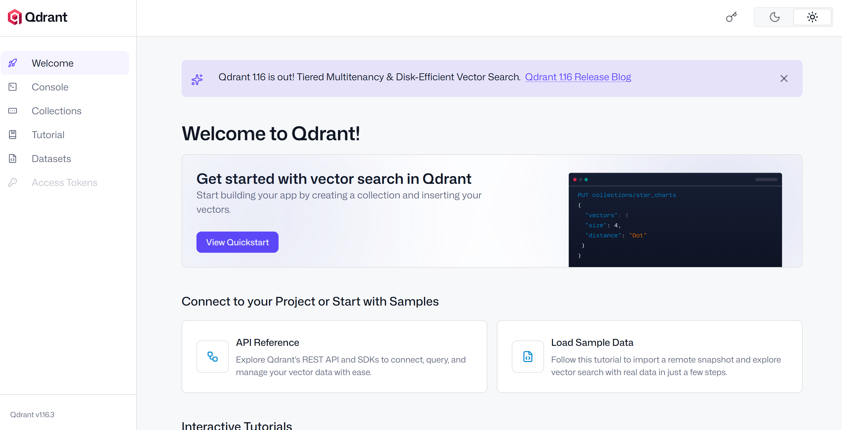Click the View Quickstart button
The height and width of the screenshot is (430, 842).
[237, 242]
